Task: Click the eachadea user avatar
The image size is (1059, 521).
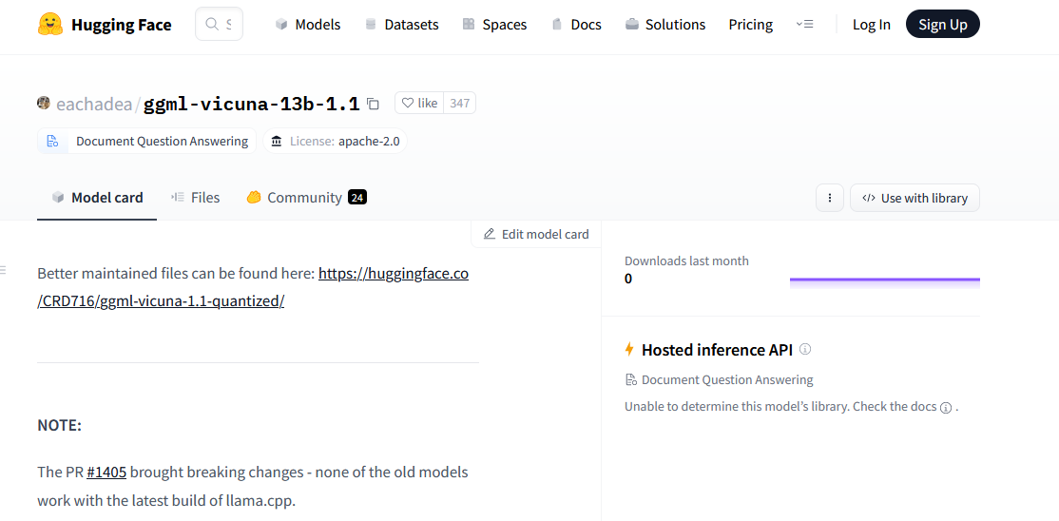Action: (x=44, y=103)
